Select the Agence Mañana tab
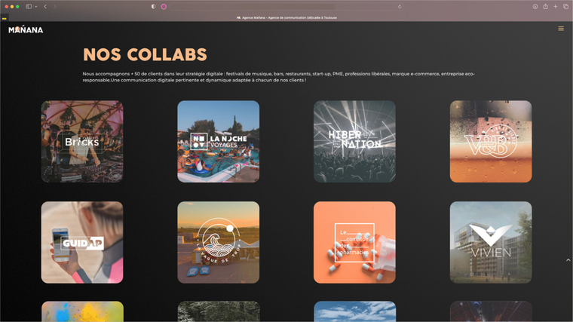The height and width of the screenshot is (322, 573). point(286,17)
